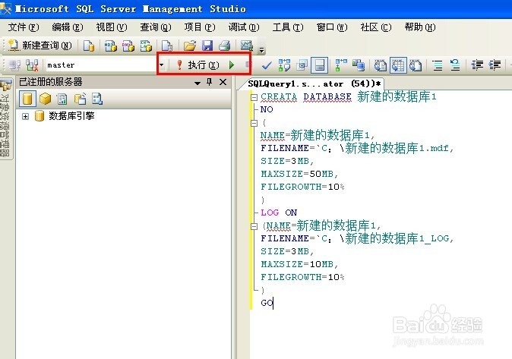
Task: Click the LOG ON line in editor
Action: click(x=279, y=213)
